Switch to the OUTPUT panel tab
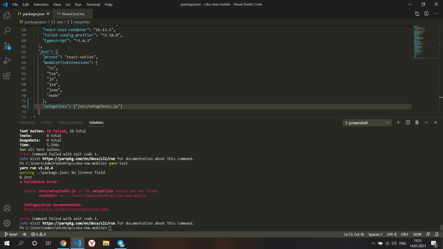Screen dimensions: 443x249 tap(47, 122)
